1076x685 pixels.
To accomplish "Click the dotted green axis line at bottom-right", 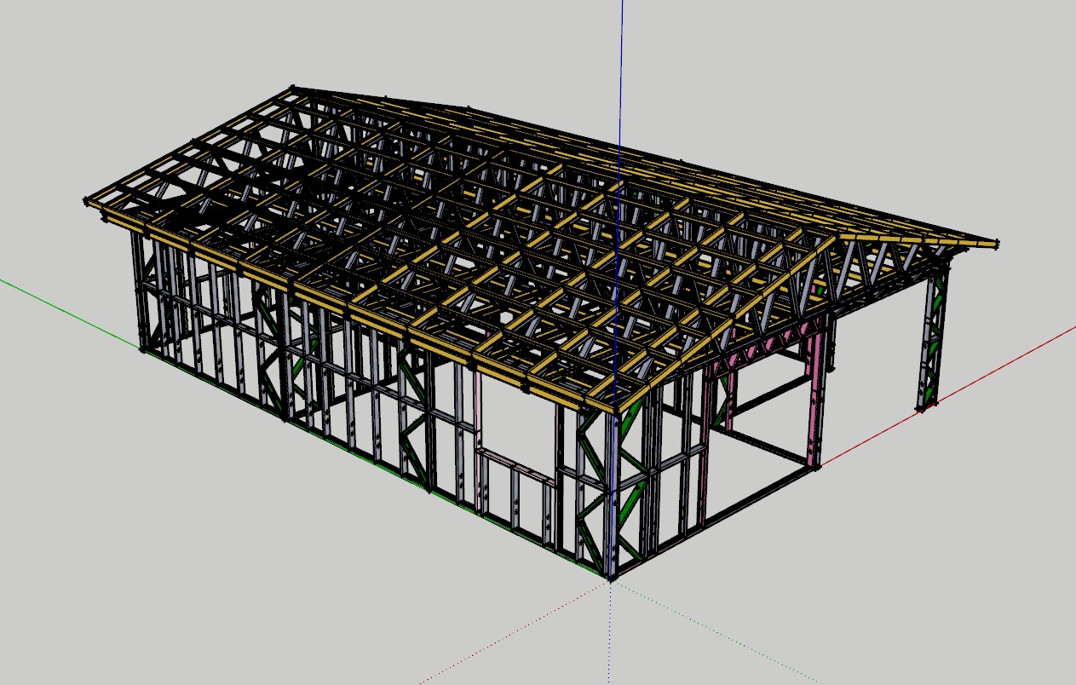I will (x=724, y=638).
